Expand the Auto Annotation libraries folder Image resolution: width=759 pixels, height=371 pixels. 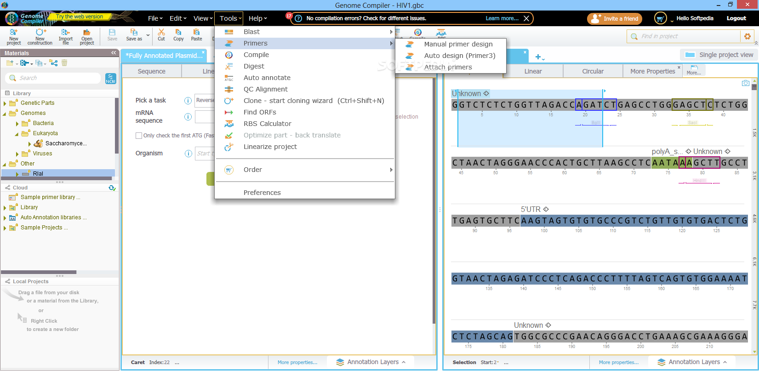point(5,218)
